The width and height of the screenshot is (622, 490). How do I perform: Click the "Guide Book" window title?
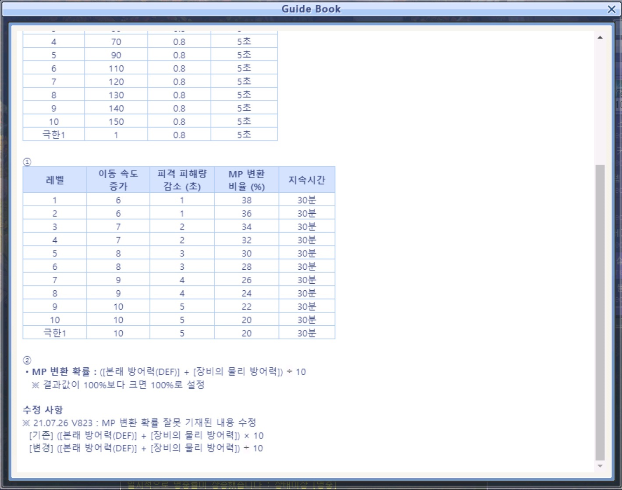click(311, 9)
